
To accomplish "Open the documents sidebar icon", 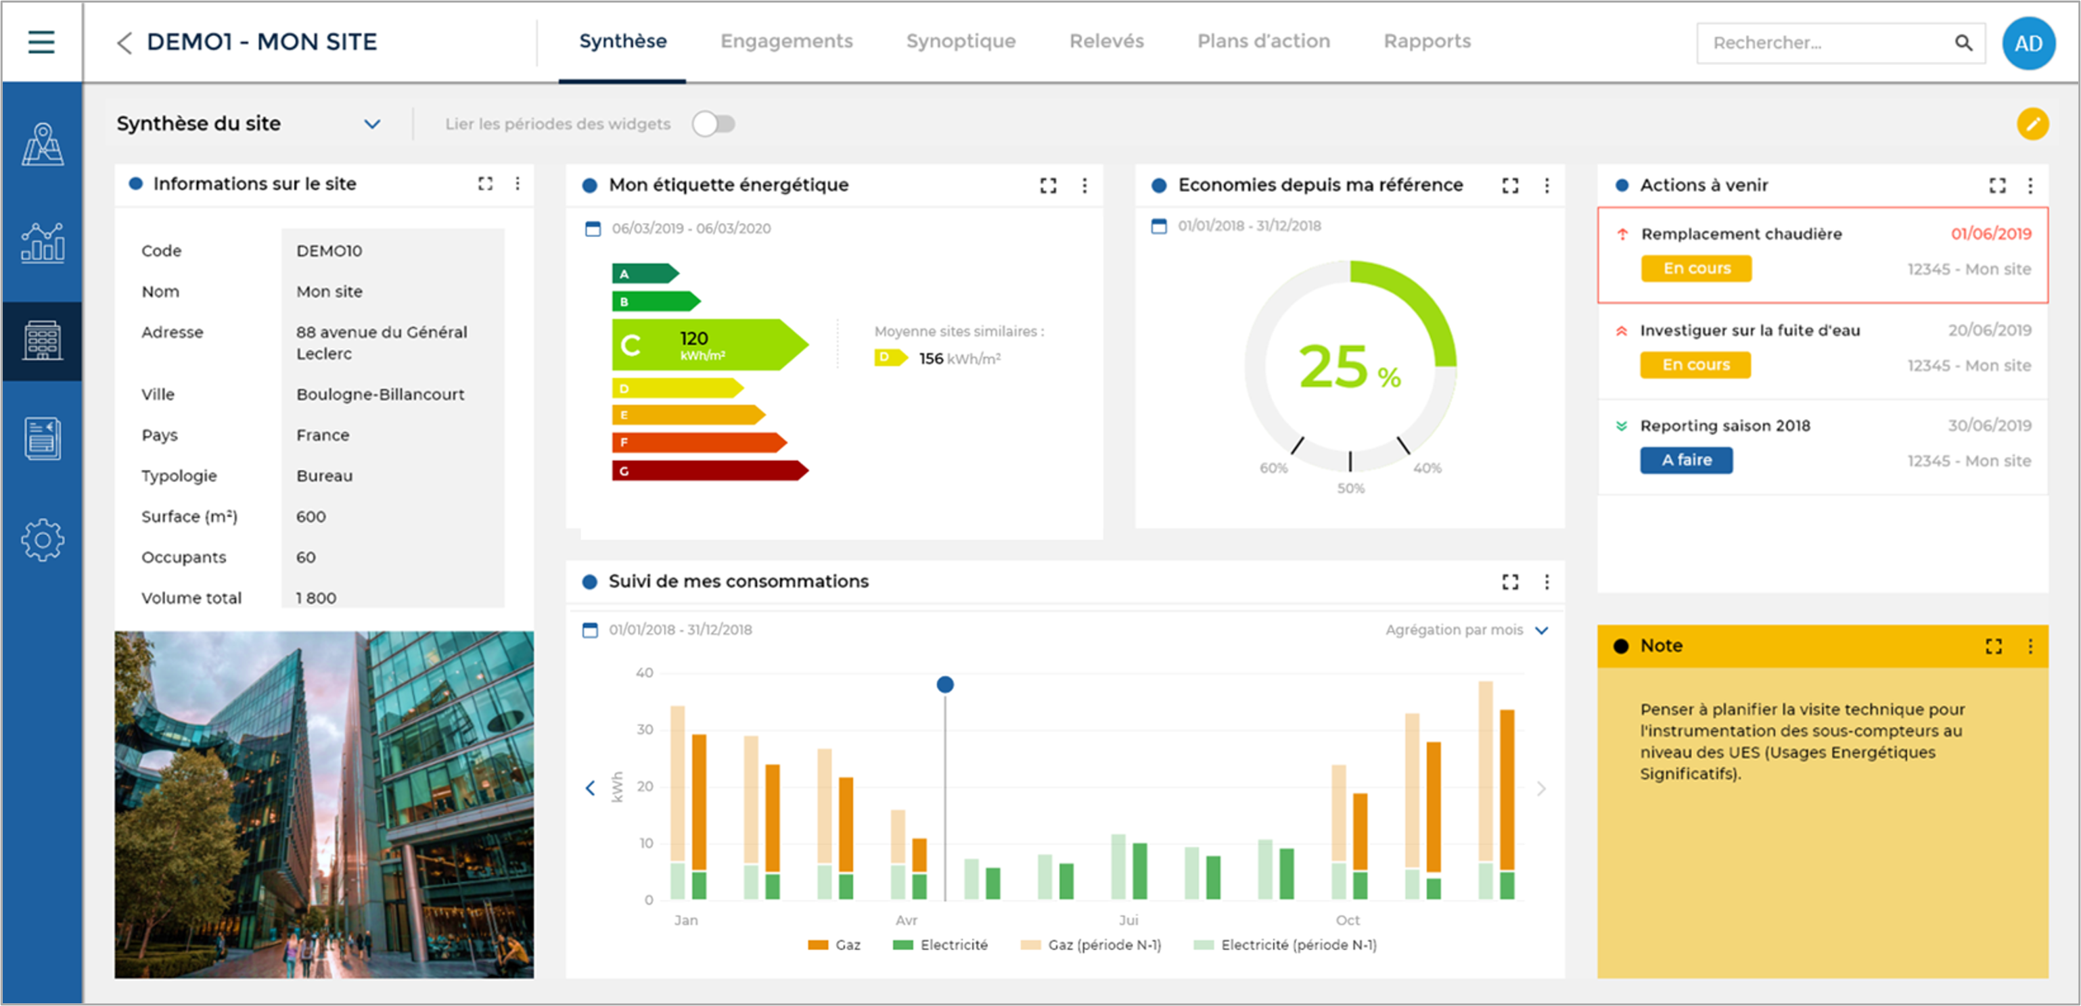I will (42, 439).
